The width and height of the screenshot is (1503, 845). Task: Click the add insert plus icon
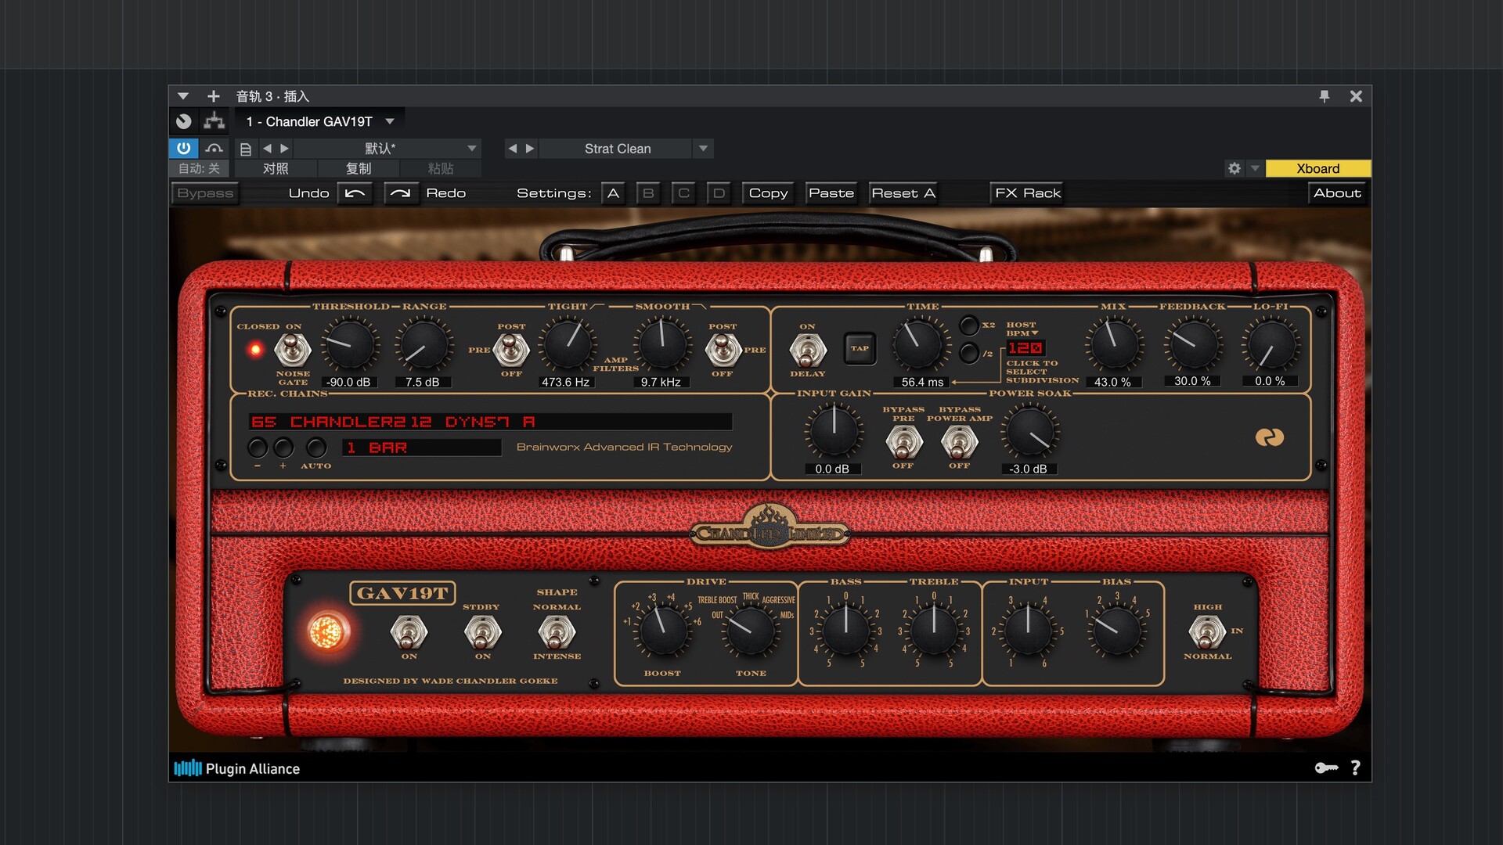pyautogui.click(x=213, y=95)
